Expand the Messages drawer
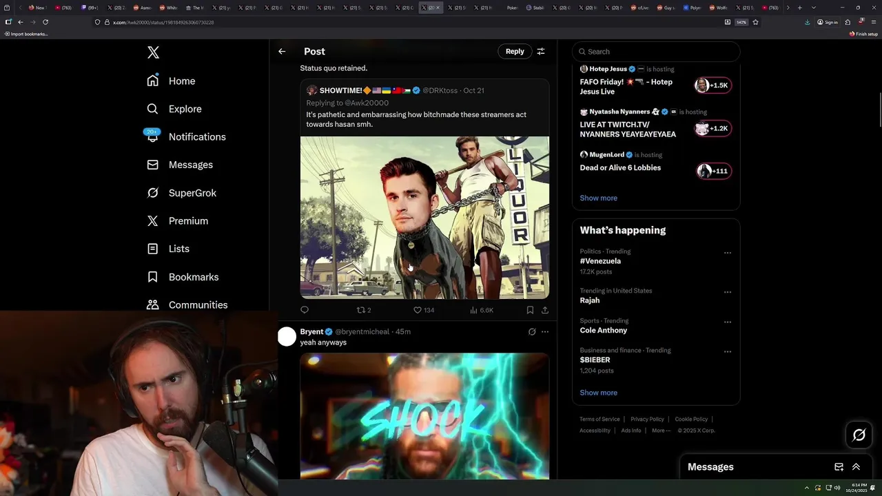The height and width of the screenshot is (496, 882). tap(857, 467)
